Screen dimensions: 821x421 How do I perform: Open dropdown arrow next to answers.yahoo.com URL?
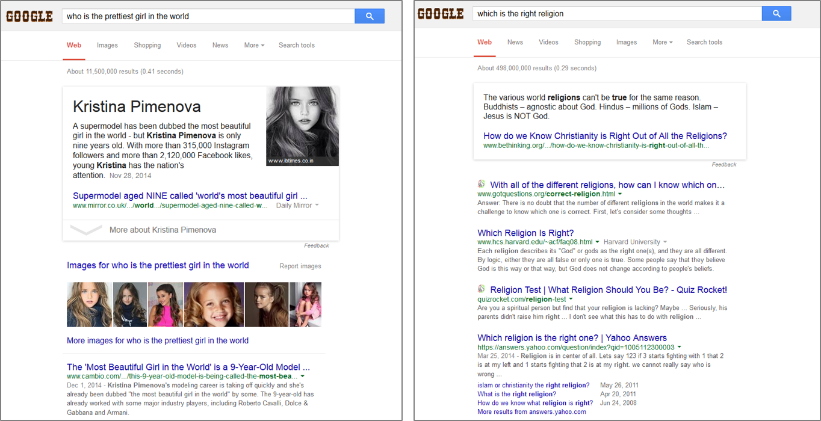pos(680,347)
